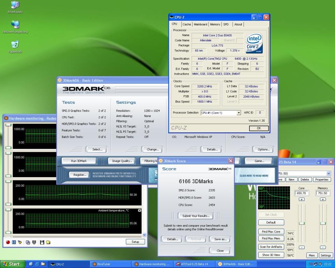Expand Processor Selection dropdown in CPU-Z
The height and width of the screenshot is (268, 335).
click(239, 113)
